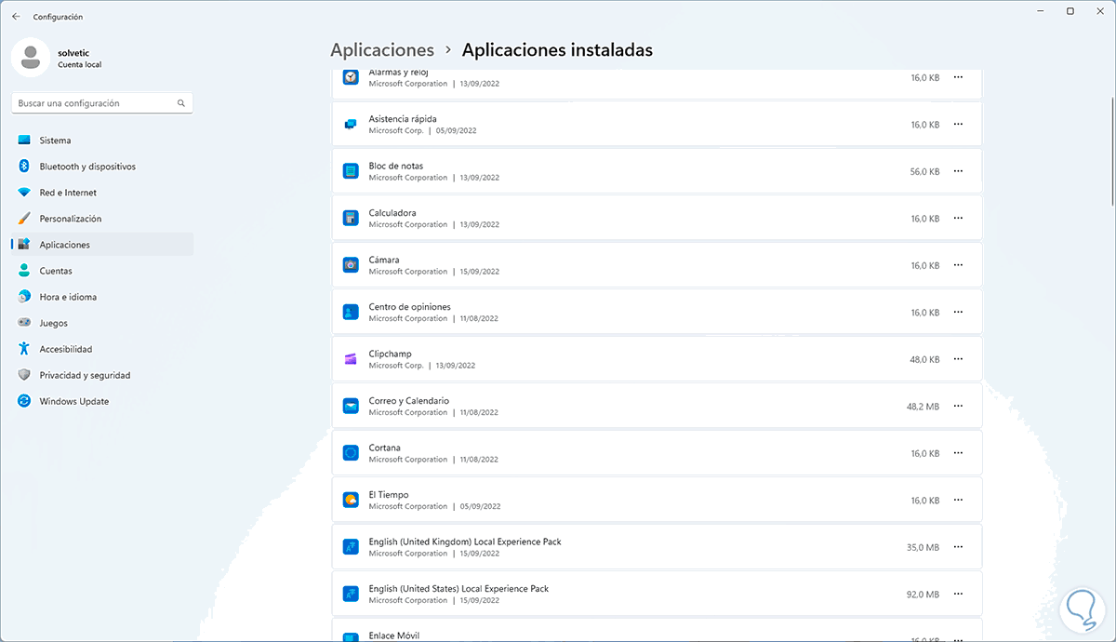Open the three-dot menu for Cortana
1116x642 pixels.
tap(958, 453)
